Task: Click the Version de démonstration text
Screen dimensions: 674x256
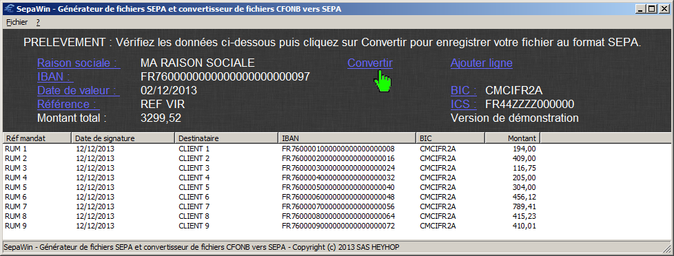Action: click(x=515, y=118)
